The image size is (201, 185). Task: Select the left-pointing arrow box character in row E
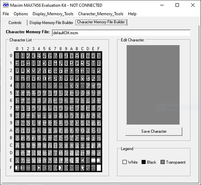click(x=82, y=160)
